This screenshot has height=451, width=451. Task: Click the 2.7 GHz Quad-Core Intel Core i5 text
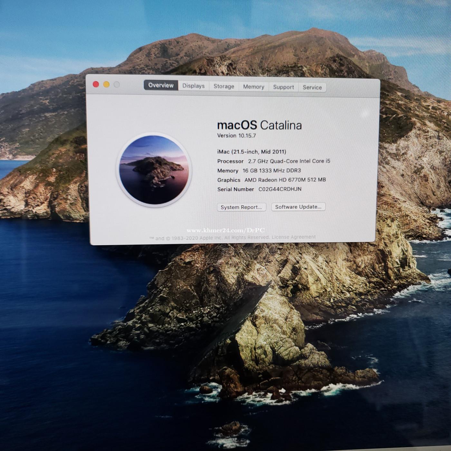289,161
